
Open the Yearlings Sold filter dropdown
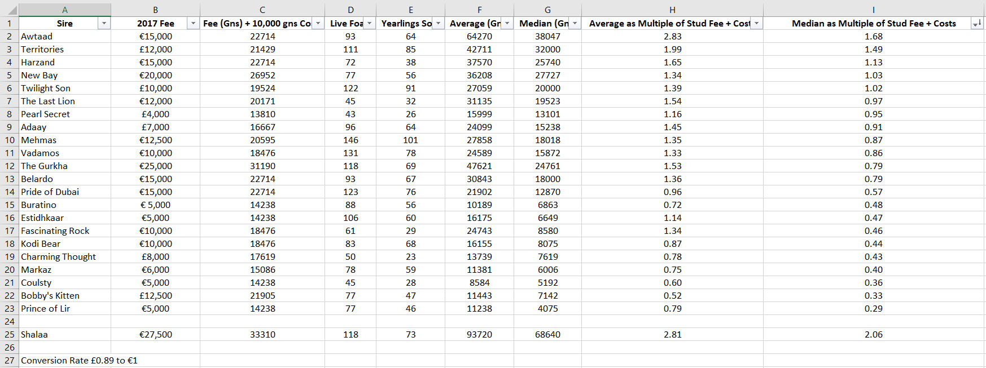(439, 23)
